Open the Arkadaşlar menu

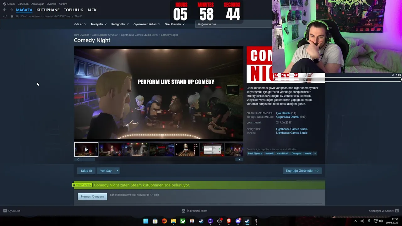coord(38,4)
